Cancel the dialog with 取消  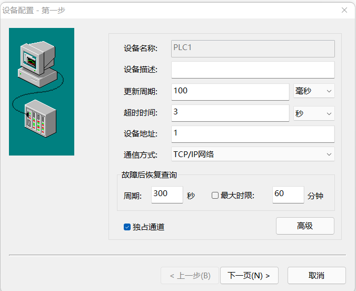[317, 276]
